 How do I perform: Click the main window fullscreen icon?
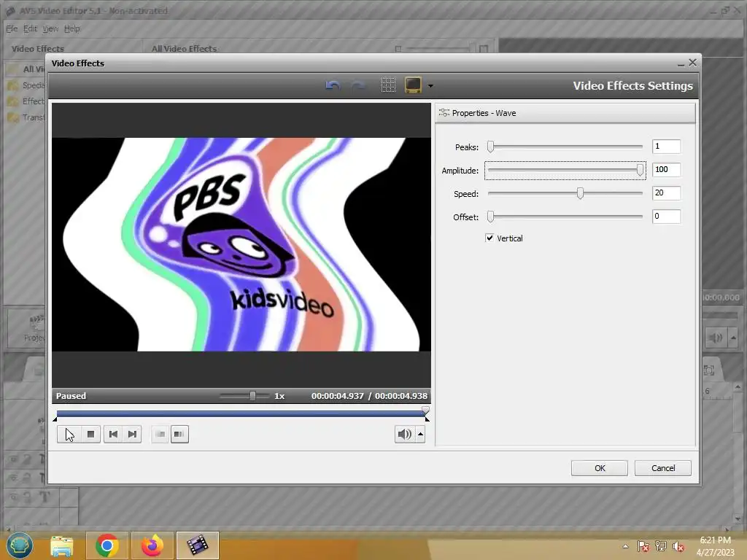point(709,370)
